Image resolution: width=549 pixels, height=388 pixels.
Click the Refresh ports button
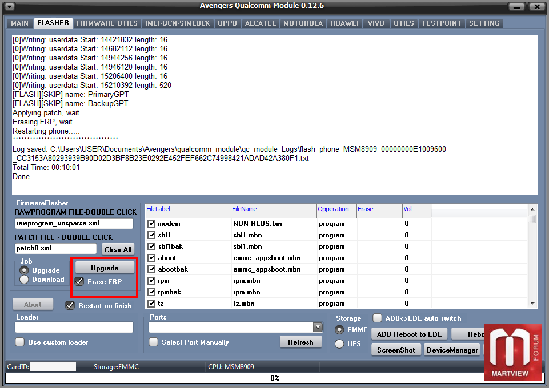click(300, 342)
